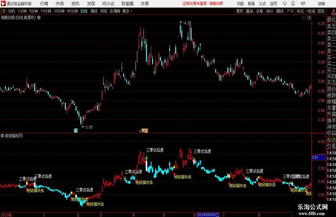Click the 核定 marker on the chart
Screen dimensions: 336x217
[x=145, y=130]
